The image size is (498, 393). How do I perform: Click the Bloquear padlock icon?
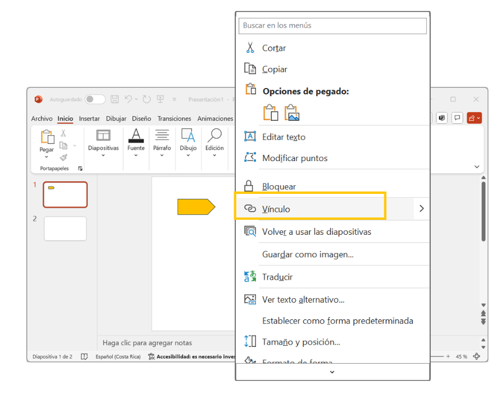[250, 186]
